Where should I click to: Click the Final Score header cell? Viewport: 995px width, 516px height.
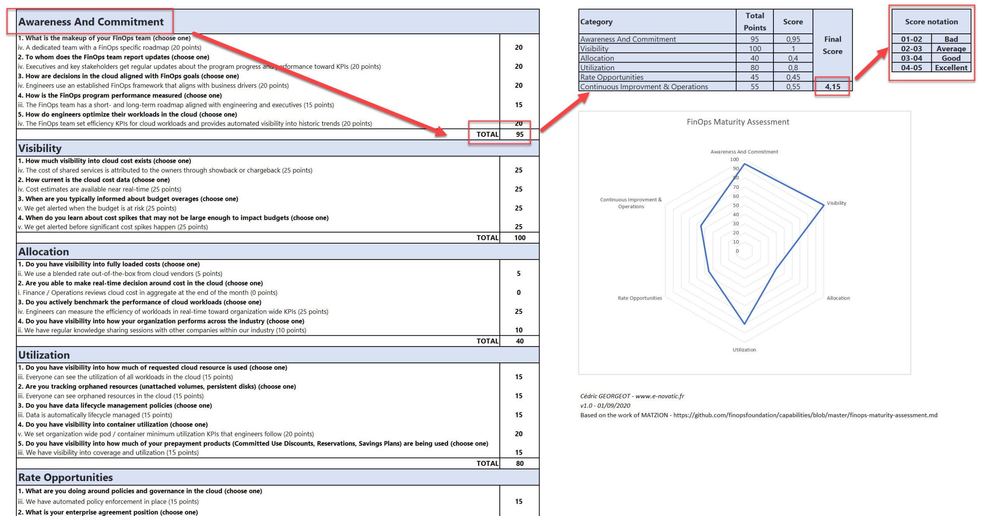(833, 45)
